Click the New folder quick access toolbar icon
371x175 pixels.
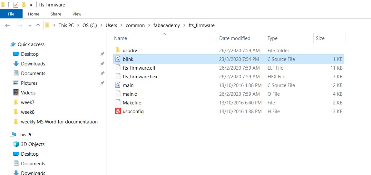coord(24,5)
